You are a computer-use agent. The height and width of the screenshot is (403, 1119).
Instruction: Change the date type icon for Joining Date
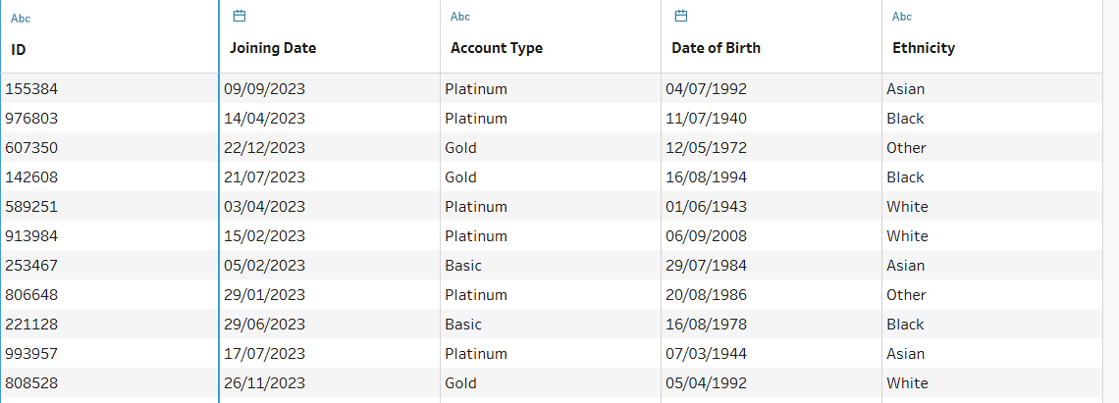[240, 16]
